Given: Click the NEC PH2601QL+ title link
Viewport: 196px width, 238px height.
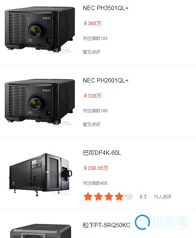Looking at the screenshot, I should (x=106, y=80).
